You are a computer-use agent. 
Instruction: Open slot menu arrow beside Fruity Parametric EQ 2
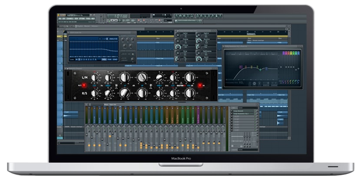(x=232, y=114)
